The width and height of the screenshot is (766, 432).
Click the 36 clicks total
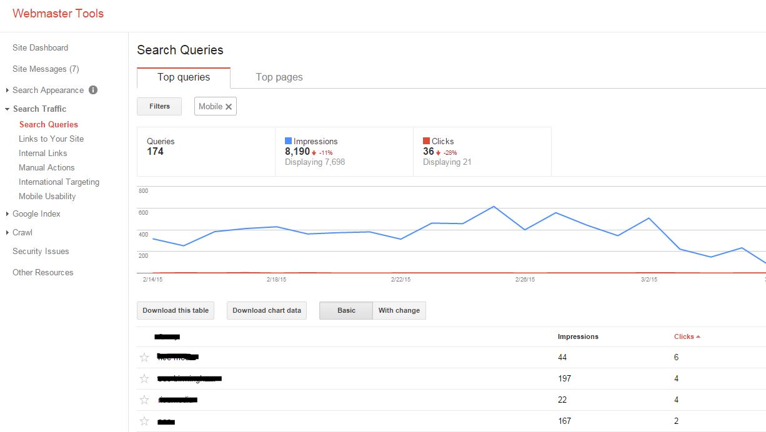click(429, 152)
